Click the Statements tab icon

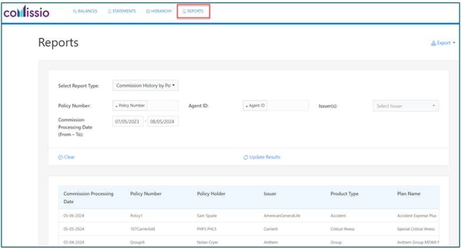pos(110,11)
